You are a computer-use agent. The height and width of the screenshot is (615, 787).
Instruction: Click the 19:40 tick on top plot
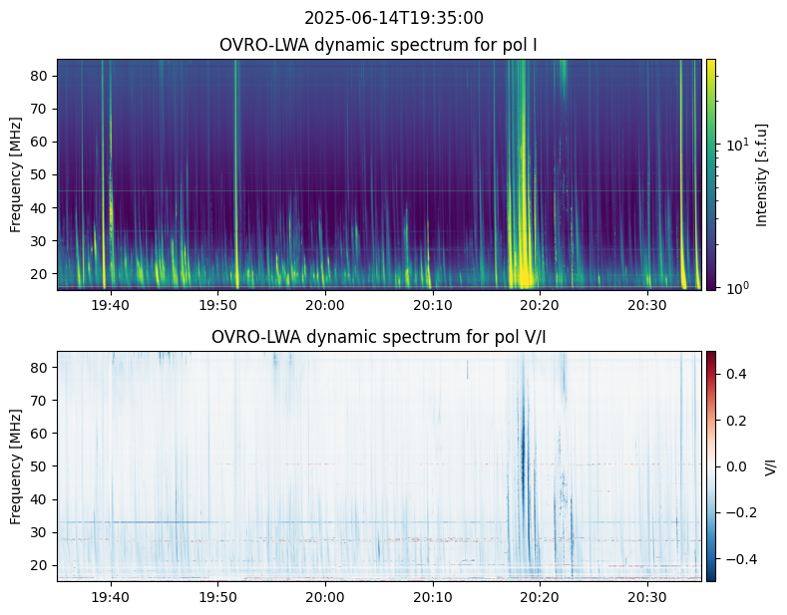click(x=110, y=305)
